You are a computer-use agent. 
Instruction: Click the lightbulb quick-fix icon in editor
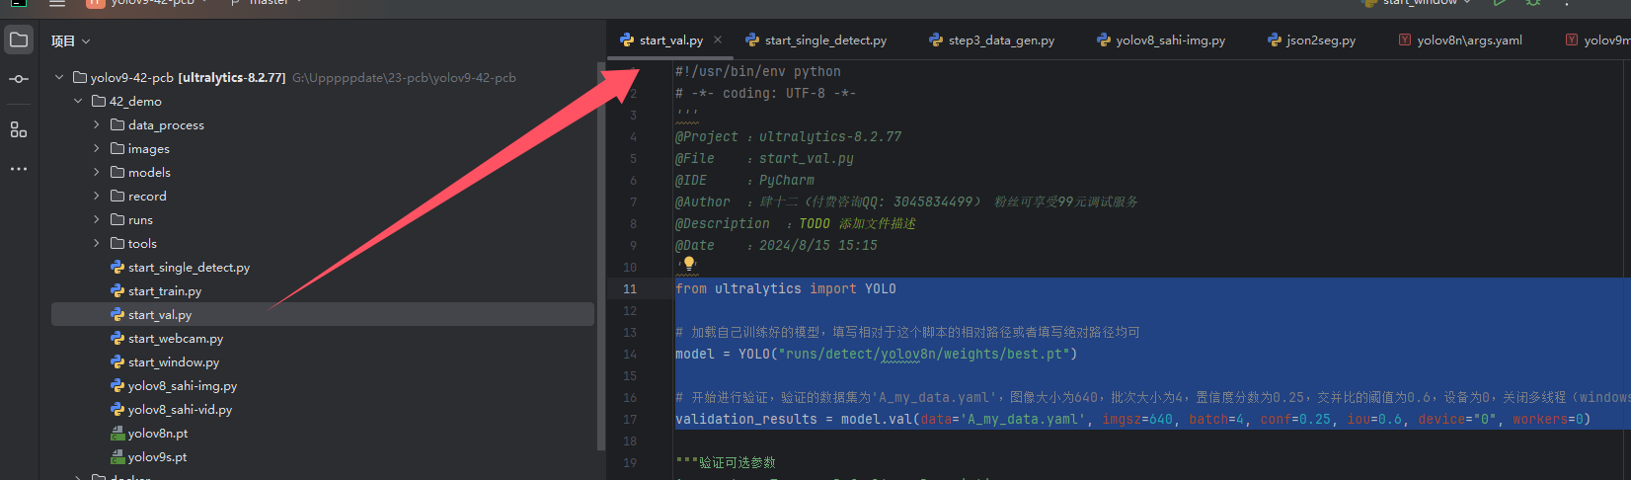pyautogui.click(x=689, y=264)
